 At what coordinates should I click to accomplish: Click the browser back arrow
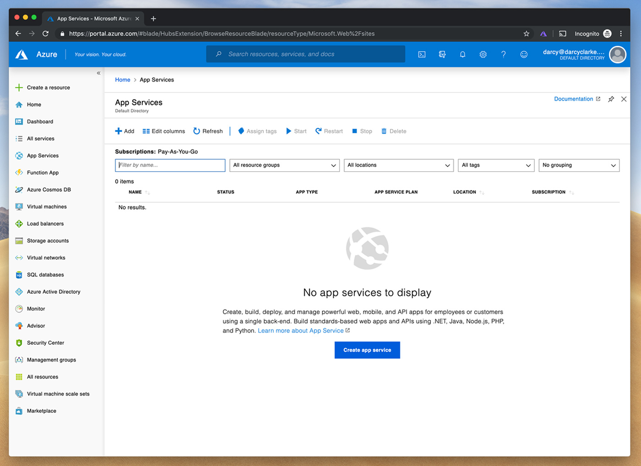tap(18, 33)
